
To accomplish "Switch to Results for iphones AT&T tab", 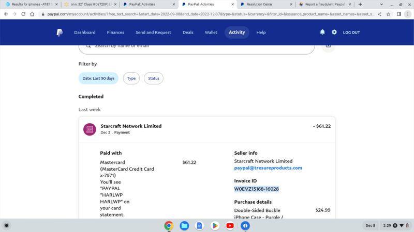I will click(31, 5).
